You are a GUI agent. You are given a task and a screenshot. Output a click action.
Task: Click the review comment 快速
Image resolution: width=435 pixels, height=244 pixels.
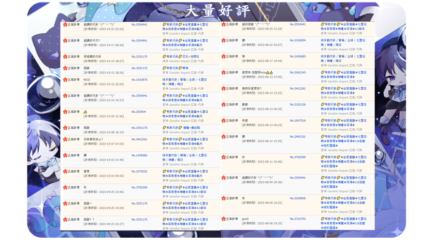coord(245,121)
